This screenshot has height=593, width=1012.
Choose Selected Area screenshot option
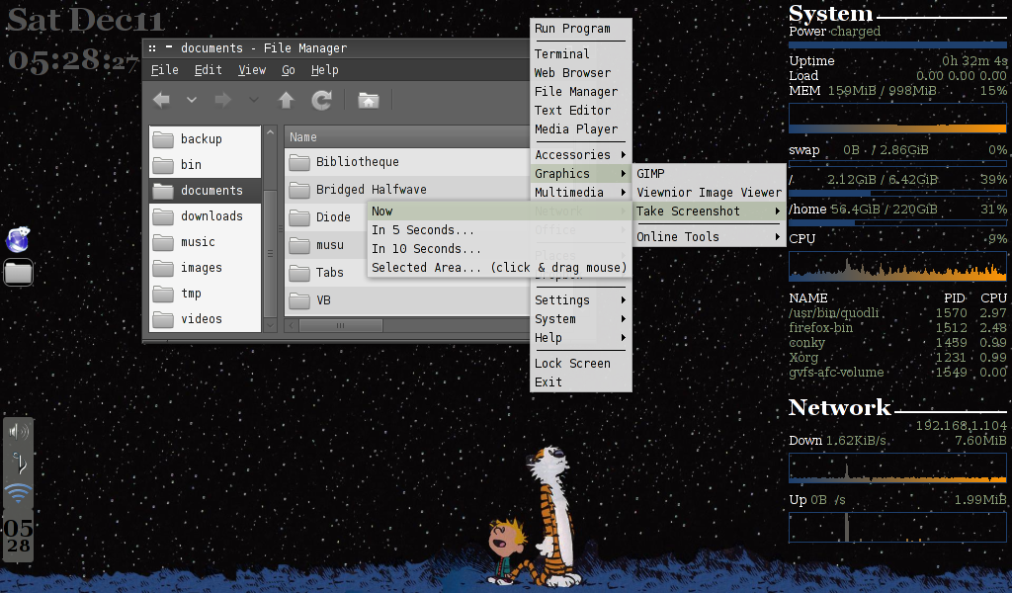[499, 267]
